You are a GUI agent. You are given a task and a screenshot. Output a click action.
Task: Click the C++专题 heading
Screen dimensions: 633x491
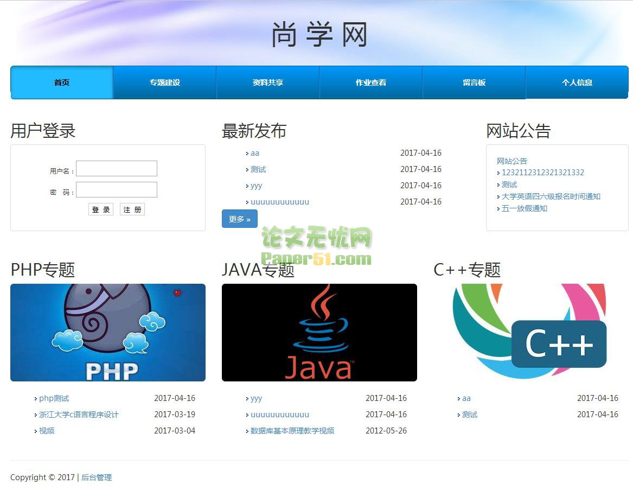467,269
